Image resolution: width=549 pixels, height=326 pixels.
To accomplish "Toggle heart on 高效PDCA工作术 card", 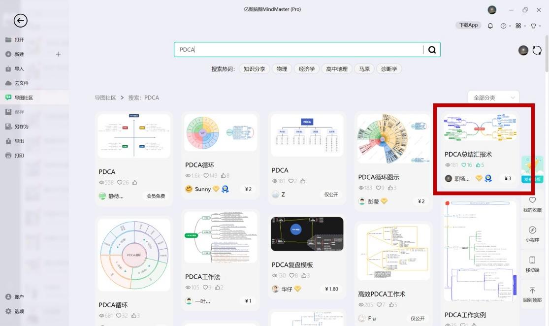I will pos(379,305).
